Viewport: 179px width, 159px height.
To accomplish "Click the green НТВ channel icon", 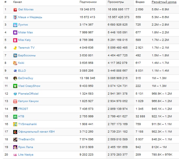I will point(15,117).
